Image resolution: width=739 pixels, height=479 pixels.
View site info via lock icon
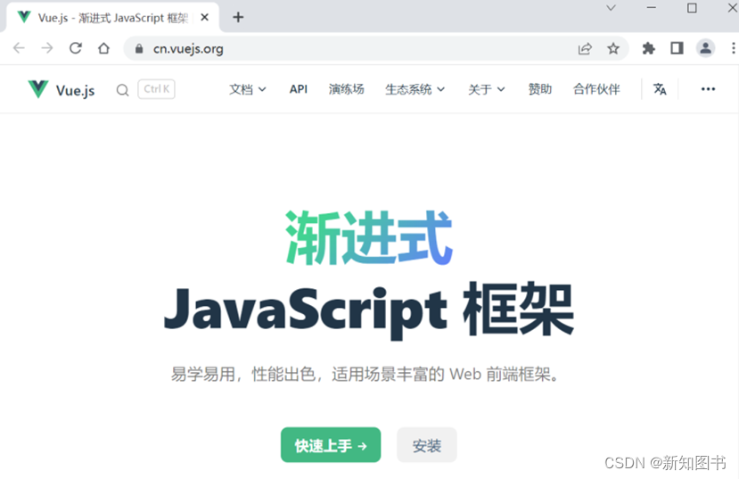[x=139, y=48]
